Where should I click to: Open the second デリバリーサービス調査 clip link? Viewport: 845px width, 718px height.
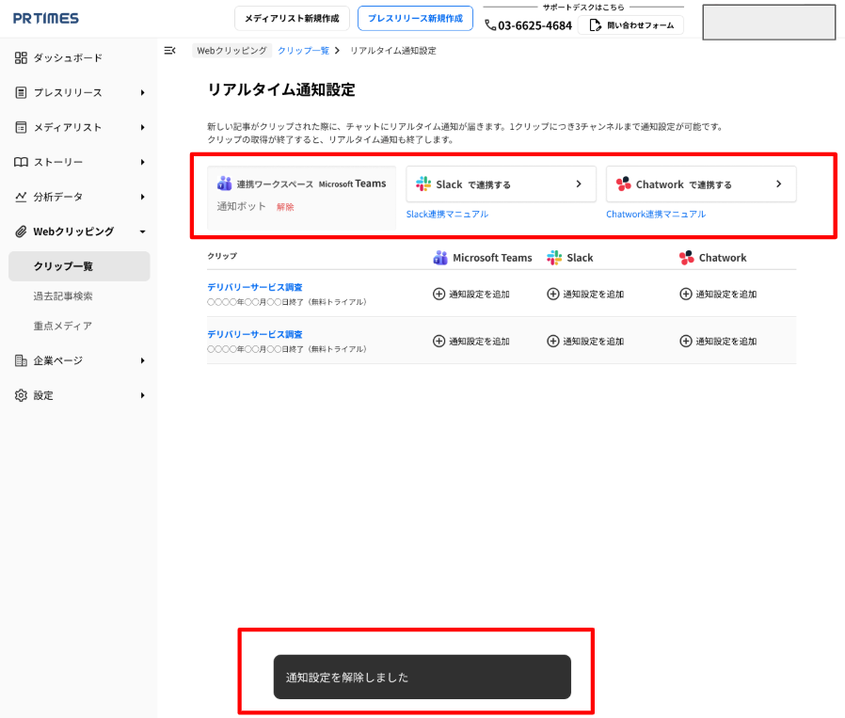point(255,334)
